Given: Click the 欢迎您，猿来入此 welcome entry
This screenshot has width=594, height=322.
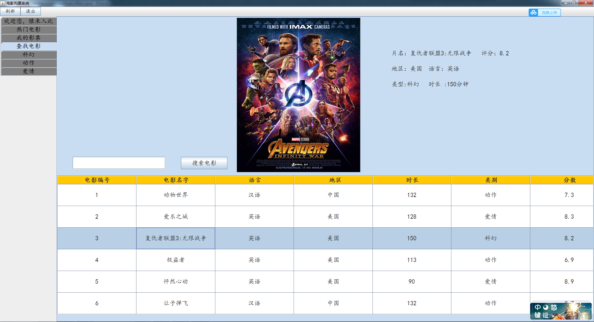Looking at the screenshot, I should click(x=29, y=21).
